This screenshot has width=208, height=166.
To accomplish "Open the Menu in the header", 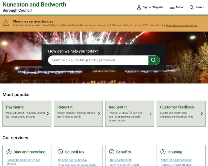I will [x=179, y=7].
